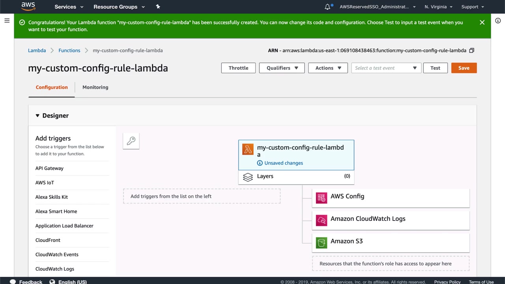Viewport: 505px width, 284px height.
Task: Select the my-custom-config-rule-lambda function box
Action: pos(296,155)
